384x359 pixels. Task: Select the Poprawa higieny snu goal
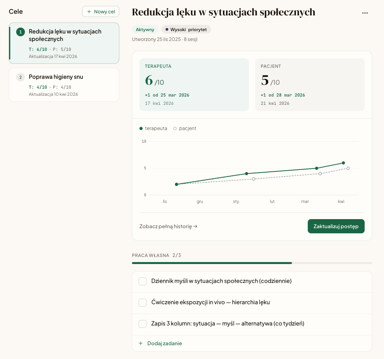coord(64,85)
